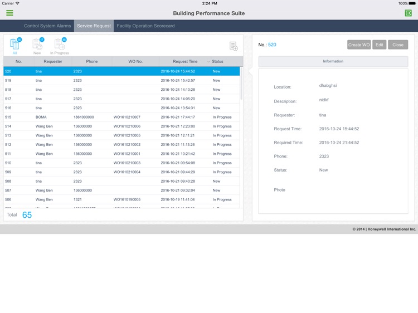
Task: Click work order WO1610210007
Action: pyautogui.click(x=127, y=117)
